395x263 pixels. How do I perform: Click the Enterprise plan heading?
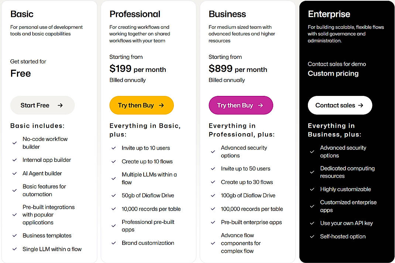pyautogui.click(x=329, y=14)
